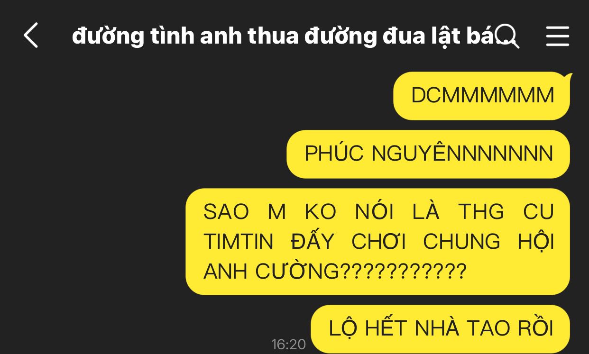Click the question marks after 'CƯỜNG'
The height and width of the screenshot is (354, 589).
pyautogui.click(x=404, y=272)
